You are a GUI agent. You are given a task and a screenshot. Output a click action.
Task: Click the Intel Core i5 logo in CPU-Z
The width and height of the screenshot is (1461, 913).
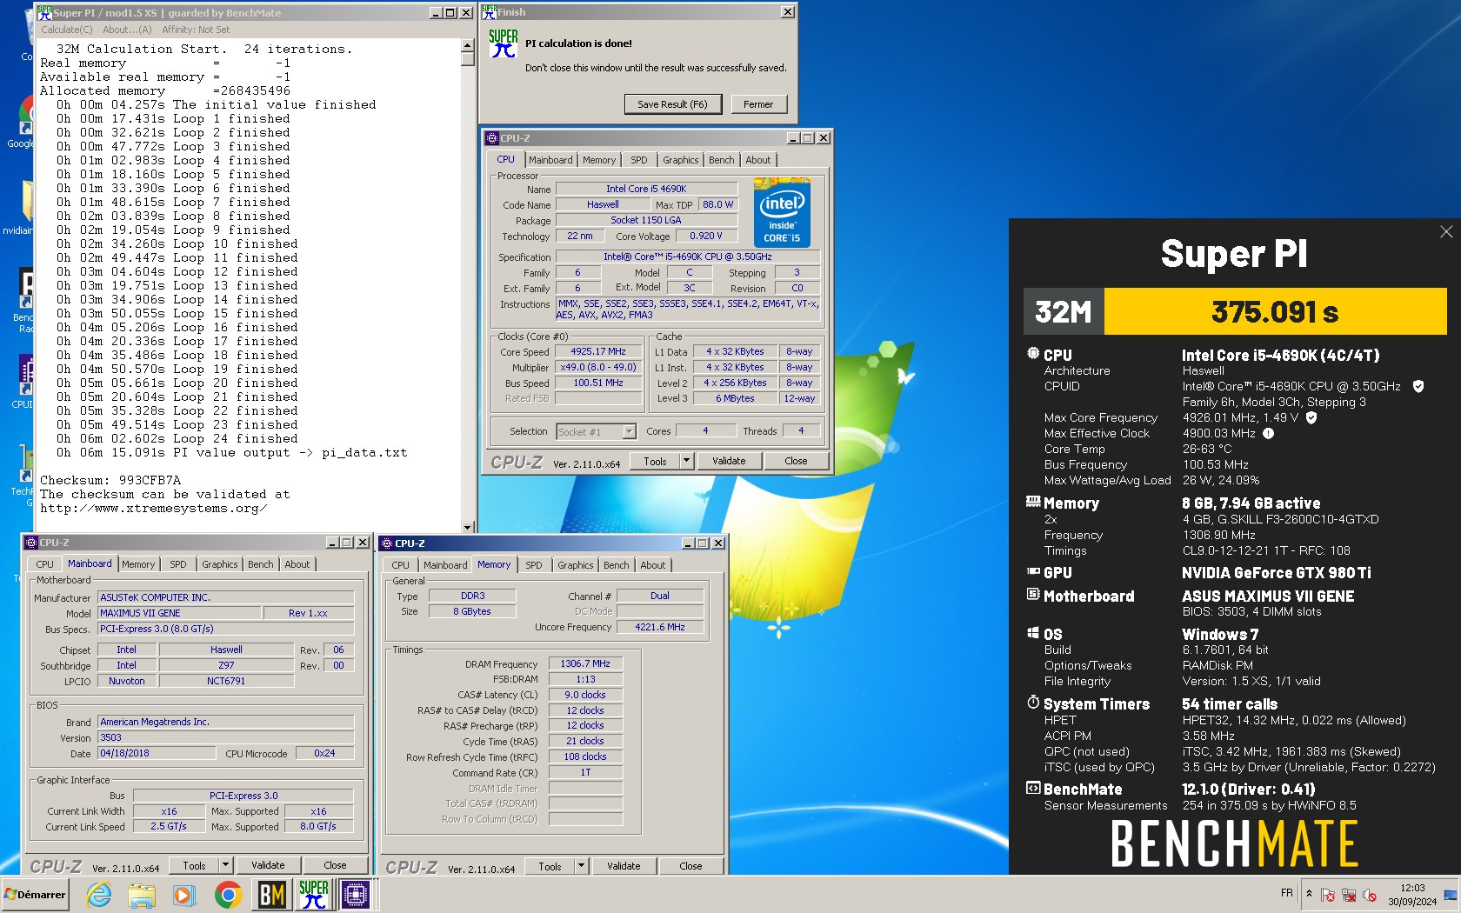coord(782,214)
